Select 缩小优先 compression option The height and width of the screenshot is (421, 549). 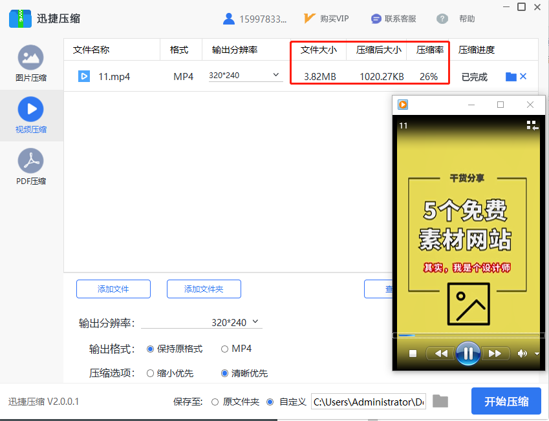pos(150,373)
